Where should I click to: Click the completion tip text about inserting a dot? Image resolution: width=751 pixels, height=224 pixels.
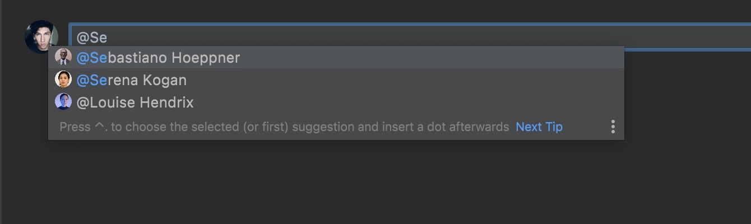pyautogui.click(x=284, y=127)
